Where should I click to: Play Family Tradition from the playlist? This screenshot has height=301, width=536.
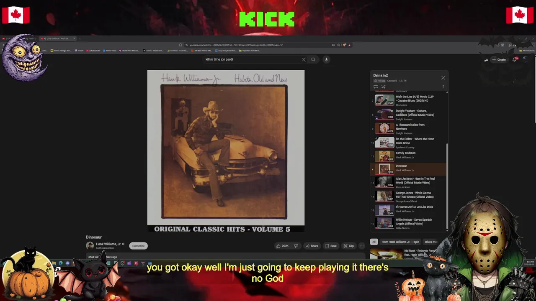[x=408, y=156]
